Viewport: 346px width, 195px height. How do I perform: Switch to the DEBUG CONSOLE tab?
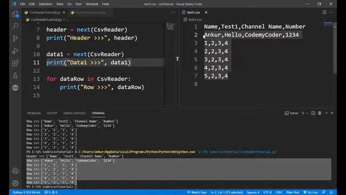pyautogui.click(x=75, y=113)
